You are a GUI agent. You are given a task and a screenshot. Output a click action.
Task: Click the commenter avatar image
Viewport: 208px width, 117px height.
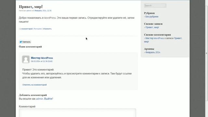[x=26, y=59]
